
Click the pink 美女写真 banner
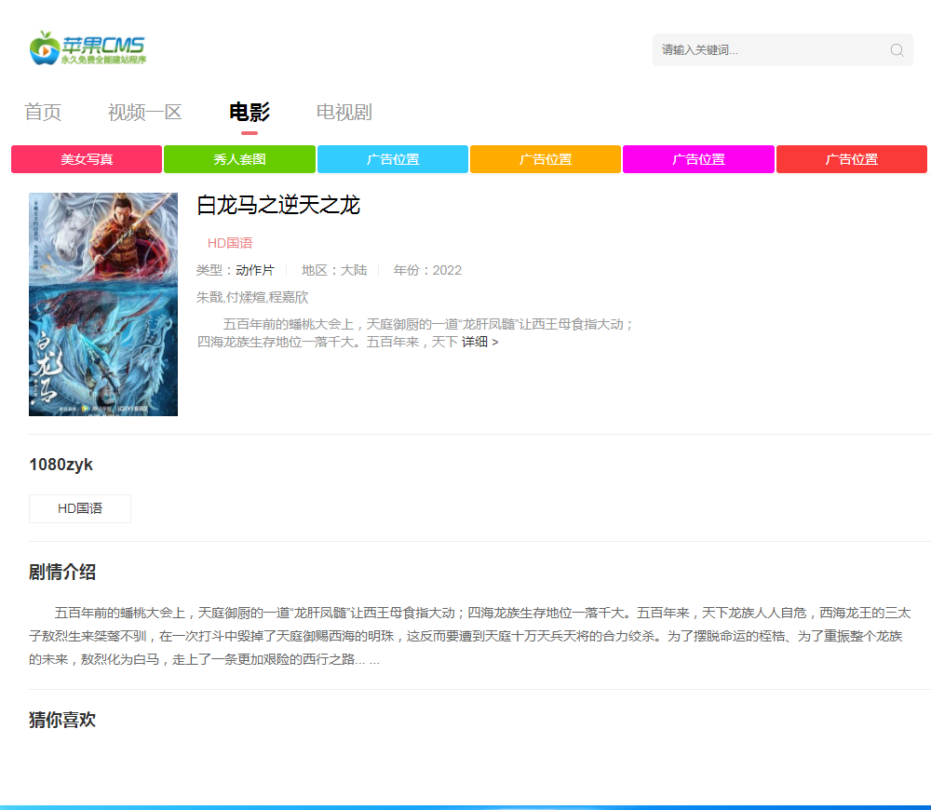tap(87, 159)
